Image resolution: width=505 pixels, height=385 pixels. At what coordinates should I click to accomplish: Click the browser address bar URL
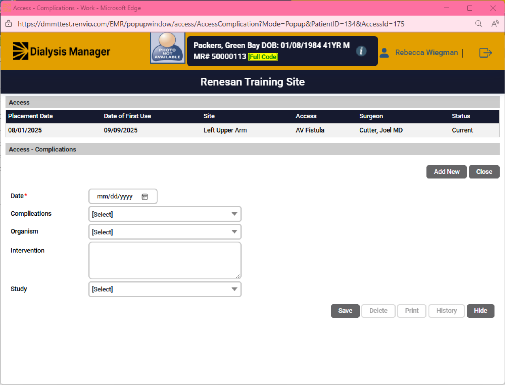click(x=211, y=24)
